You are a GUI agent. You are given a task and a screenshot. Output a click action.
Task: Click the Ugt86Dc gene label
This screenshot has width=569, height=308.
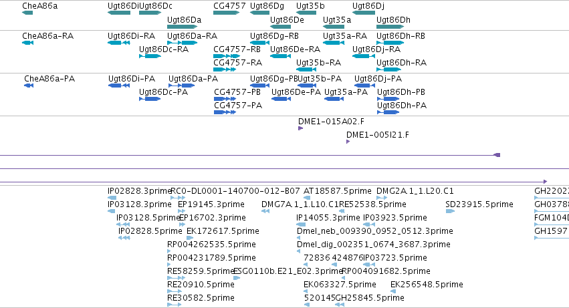(156, 6)
